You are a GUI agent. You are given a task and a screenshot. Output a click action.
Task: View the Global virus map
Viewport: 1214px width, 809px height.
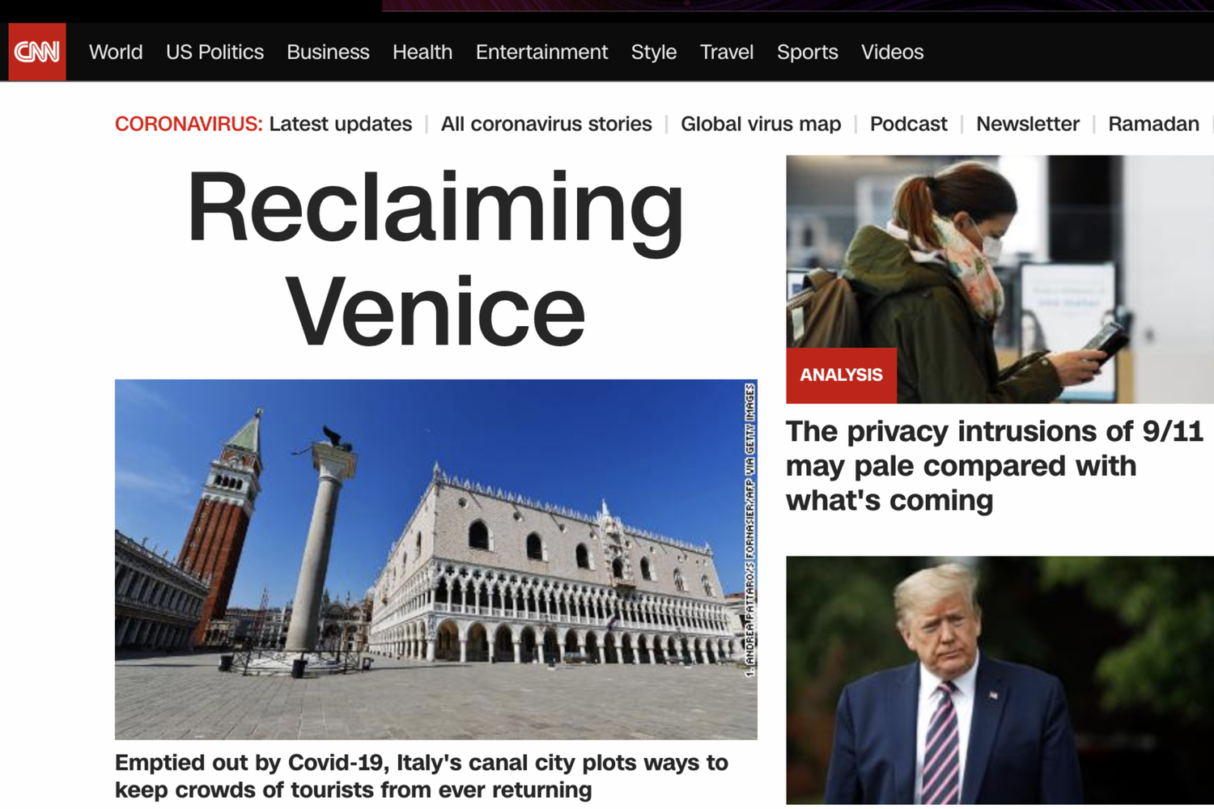(761, 124)
